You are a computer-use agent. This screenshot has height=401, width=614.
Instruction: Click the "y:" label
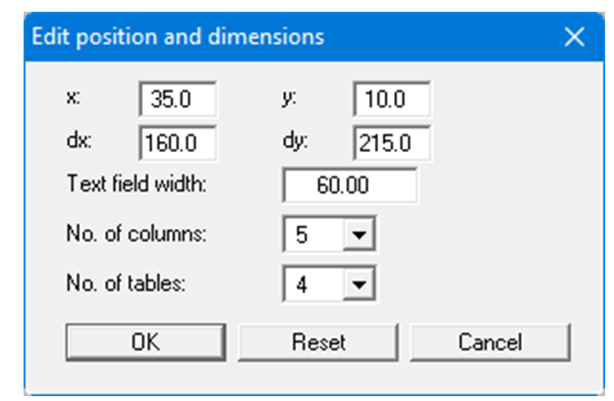click(291, 98)
